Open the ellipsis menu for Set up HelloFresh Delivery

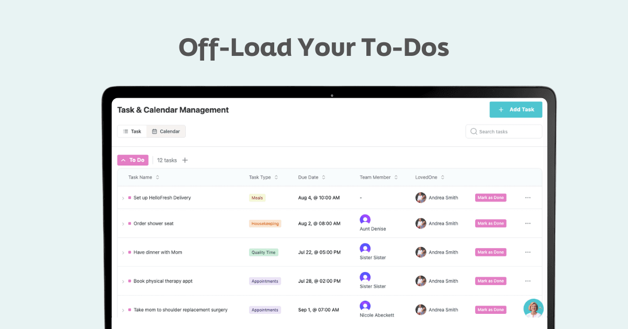pyautogui.click(x=528, y=197)
